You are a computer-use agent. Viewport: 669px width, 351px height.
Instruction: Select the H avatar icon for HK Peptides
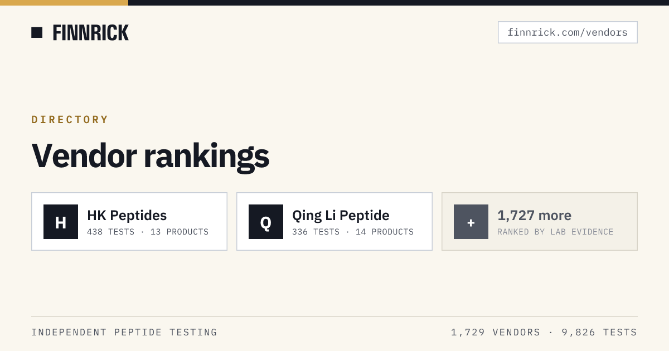coord(61,222)
